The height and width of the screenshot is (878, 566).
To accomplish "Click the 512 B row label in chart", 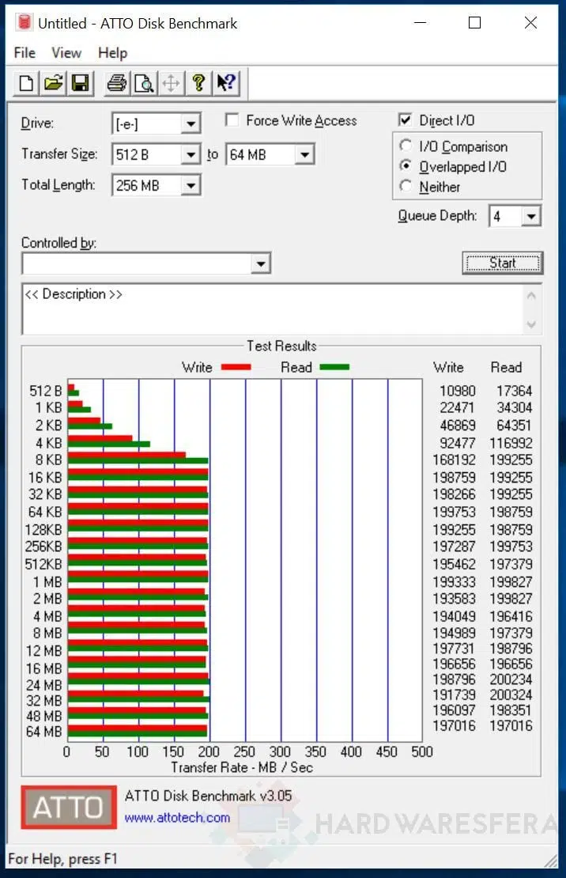I will click(x=45, y=390).
